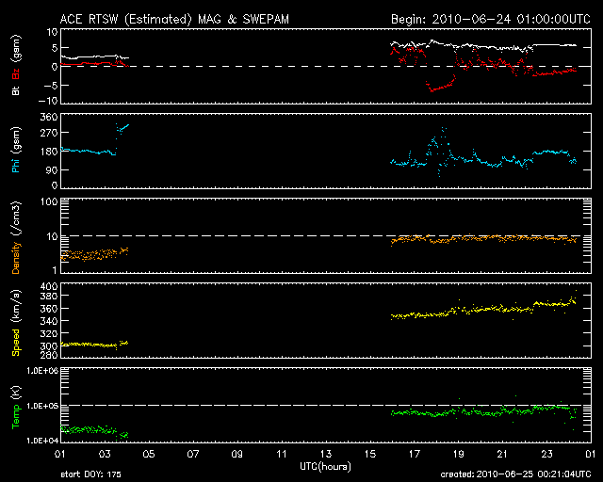Click the '19' hour tick label
This screenshot has height=482, width=603.
[459, 455]
